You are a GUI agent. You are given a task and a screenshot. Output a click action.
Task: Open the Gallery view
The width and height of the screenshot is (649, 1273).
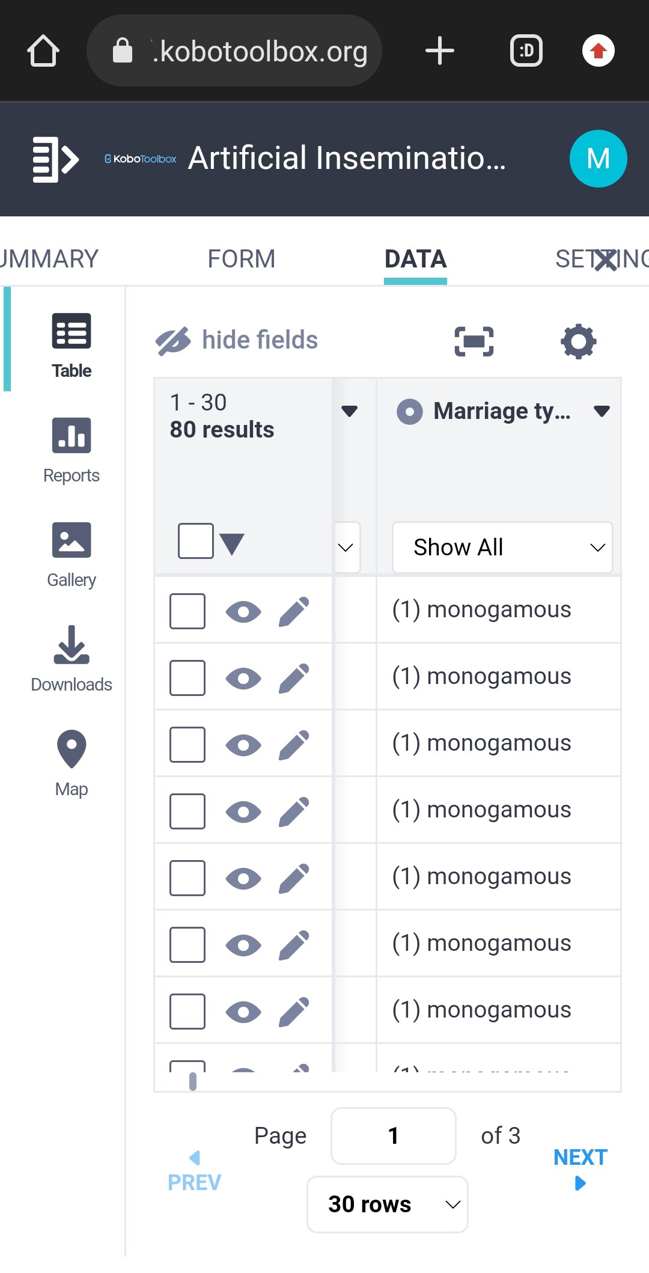[71, 554]
